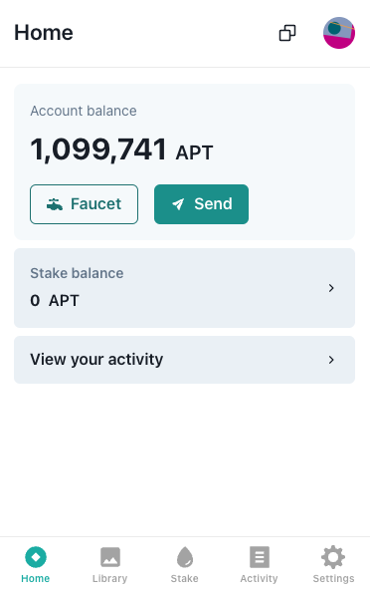Image resolution: width=370 pixels, height=593 pixels.
Task: Expand View your activity chevron
Action: pyautogui.click(x=331, y=360)
